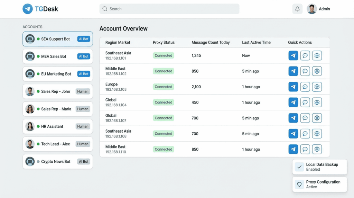This screenshot has height=198, width=354.
Task: Select the Tech Lead - Alex account
Action: (x=58, y=144)
